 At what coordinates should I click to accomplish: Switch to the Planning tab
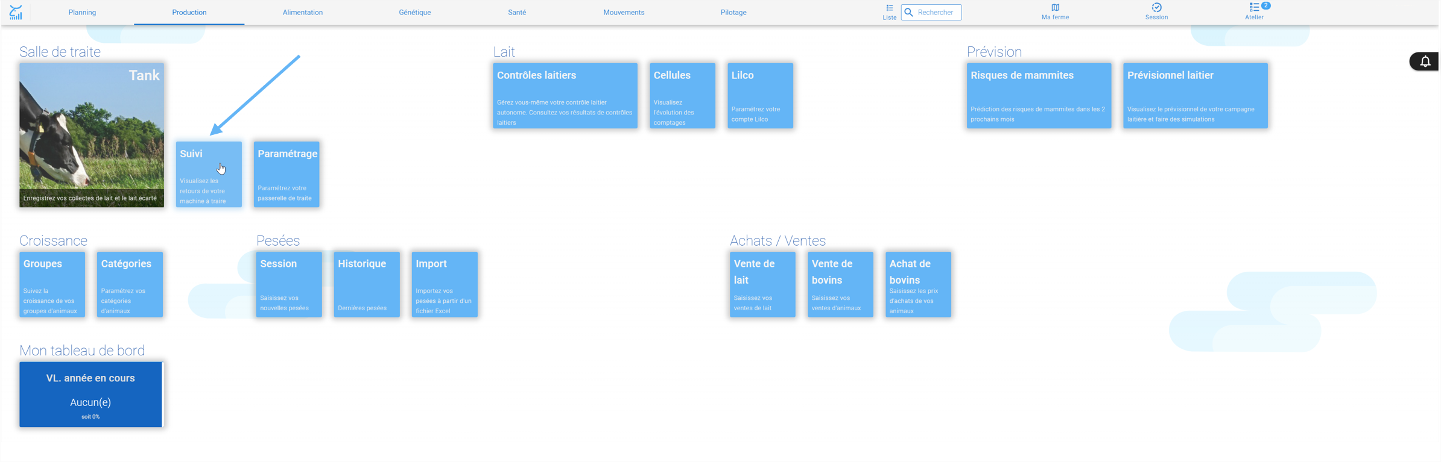(x=82, y=12)
